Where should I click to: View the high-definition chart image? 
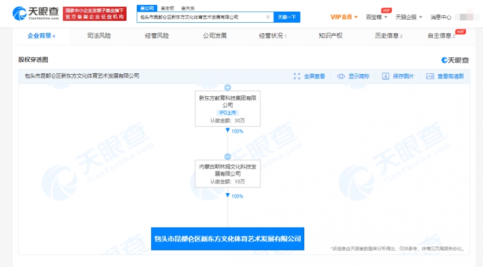[445, 76]
